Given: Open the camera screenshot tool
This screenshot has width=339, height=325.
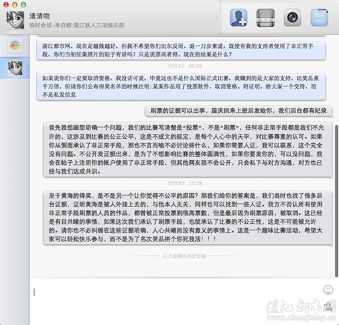Looking at the screenshot, I should [x=292, y=18].
